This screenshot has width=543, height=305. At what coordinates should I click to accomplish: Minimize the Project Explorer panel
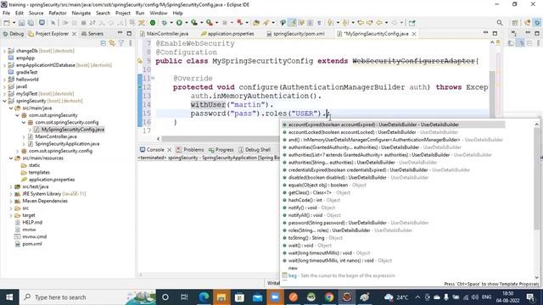120,33
